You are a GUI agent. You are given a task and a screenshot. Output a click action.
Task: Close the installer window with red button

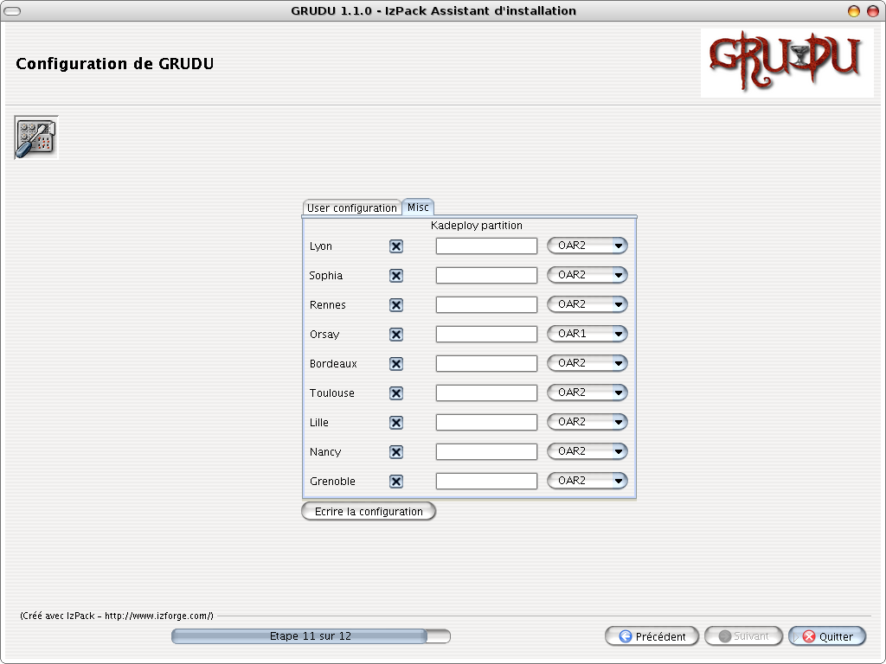(873, 10)
